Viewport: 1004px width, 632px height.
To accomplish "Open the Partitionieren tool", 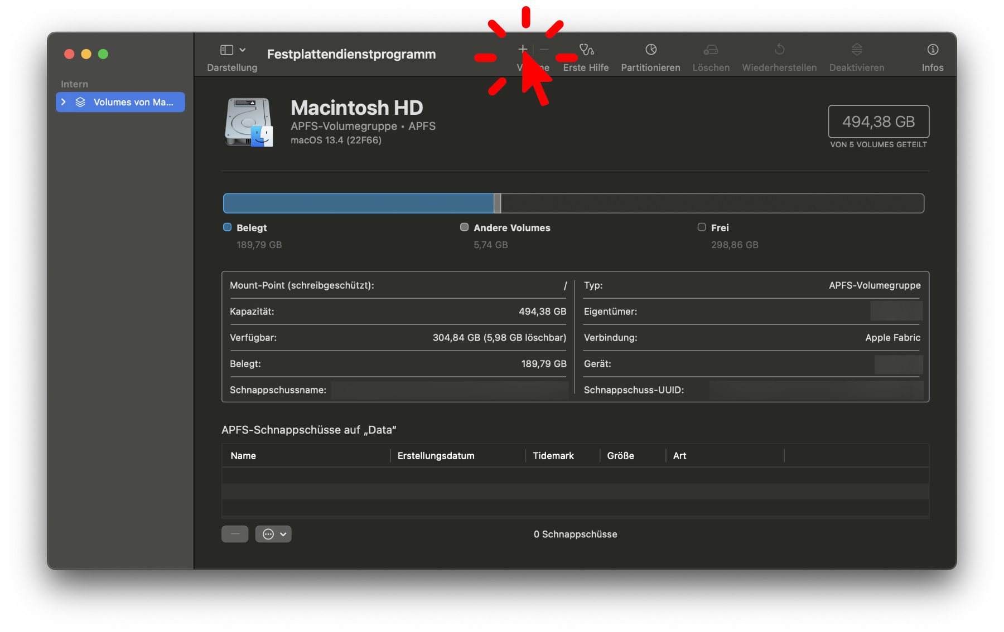I will click(x=650, y=50).
